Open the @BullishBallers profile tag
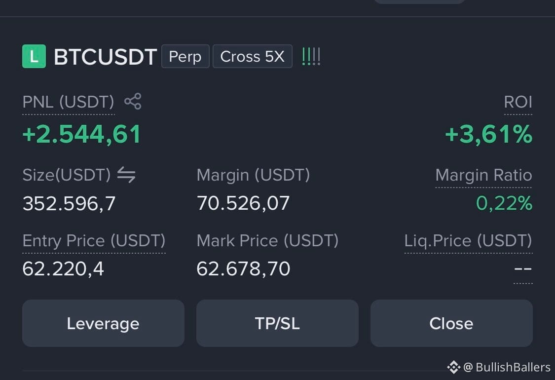The width and height of the screenshot is (555, 380). [507, 367]
